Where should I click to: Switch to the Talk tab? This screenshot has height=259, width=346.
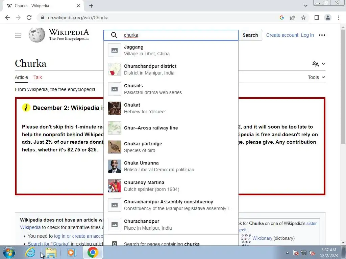click(x=38, y=77)
